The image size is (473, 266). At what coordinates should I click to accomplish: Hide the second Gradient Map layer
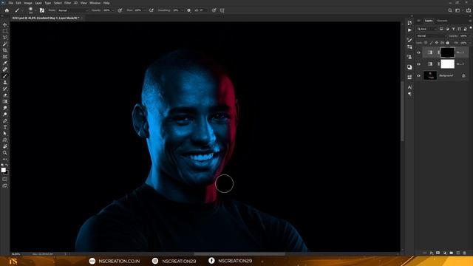[418, 64]
